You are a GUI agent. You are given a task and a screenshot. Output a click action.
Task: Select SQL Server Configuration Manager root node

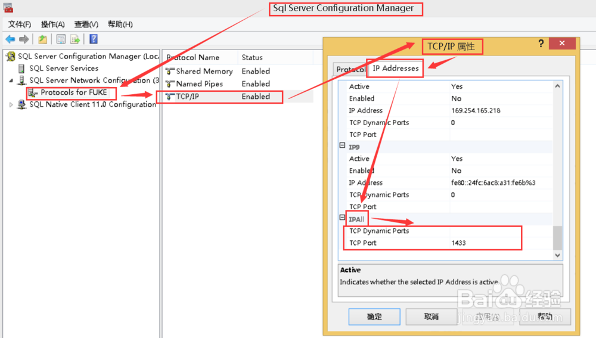[88, 56]
